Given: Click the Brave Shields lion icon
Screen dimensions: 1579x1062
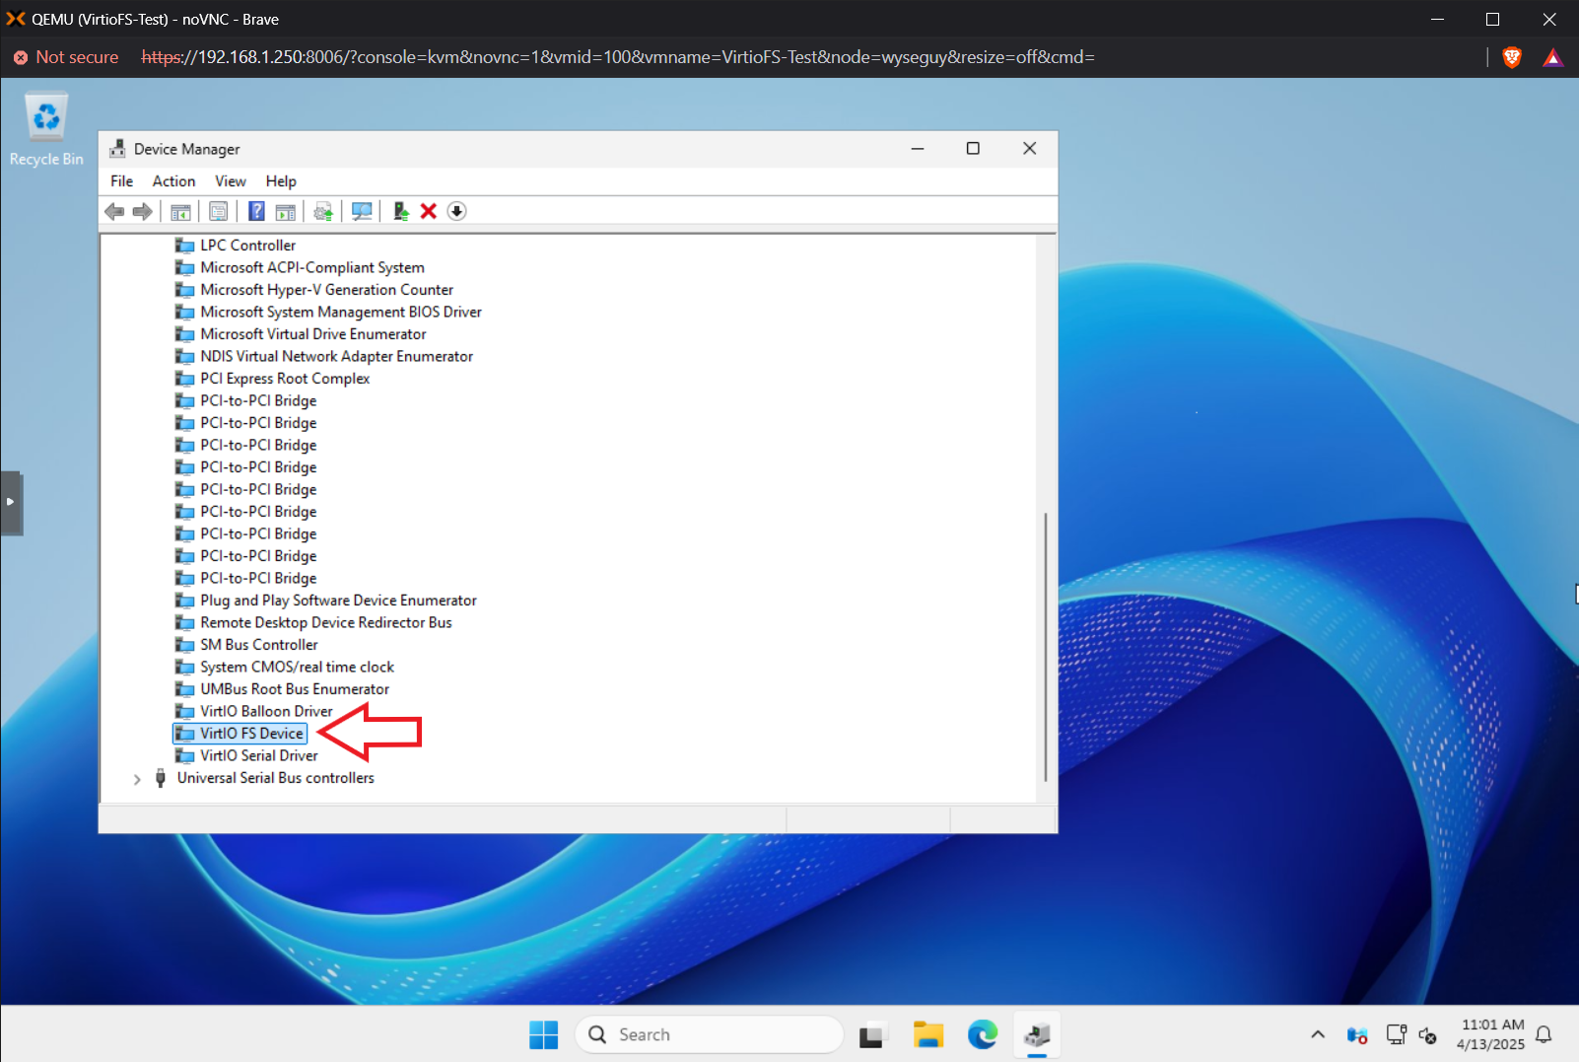Looking at the screenshot, I should click(x=1512, y=57).
